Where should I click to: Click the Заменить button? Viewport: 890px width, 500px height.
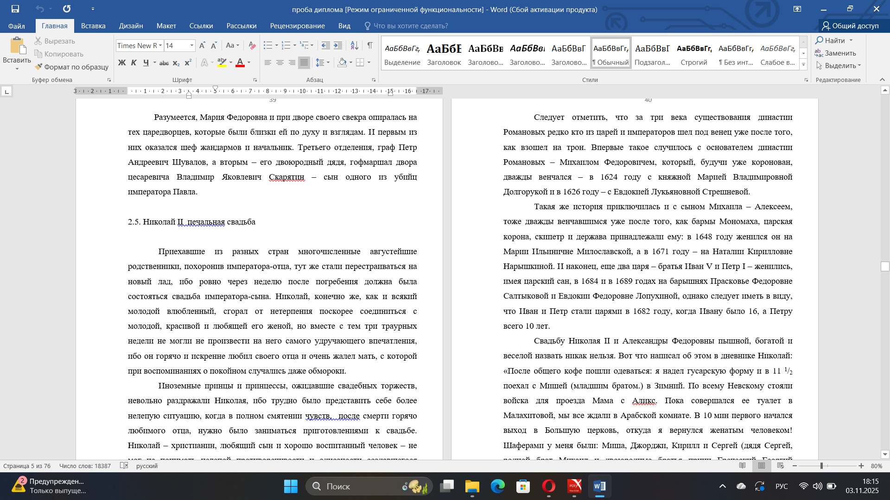pyautogui.click(x=835, y=53)
